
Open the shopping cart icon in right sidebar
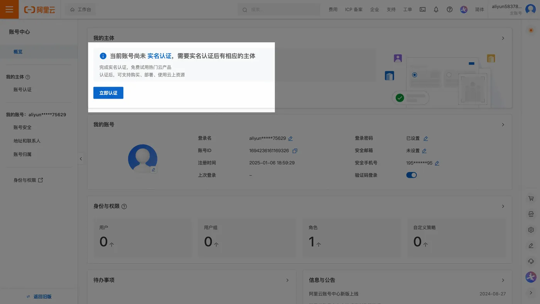pyautogui.click(x=531, y=198)
